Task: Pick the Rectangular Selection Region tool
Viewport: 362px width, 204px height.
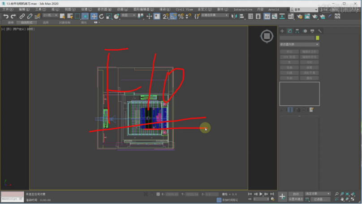Action: tap(78, 16)
